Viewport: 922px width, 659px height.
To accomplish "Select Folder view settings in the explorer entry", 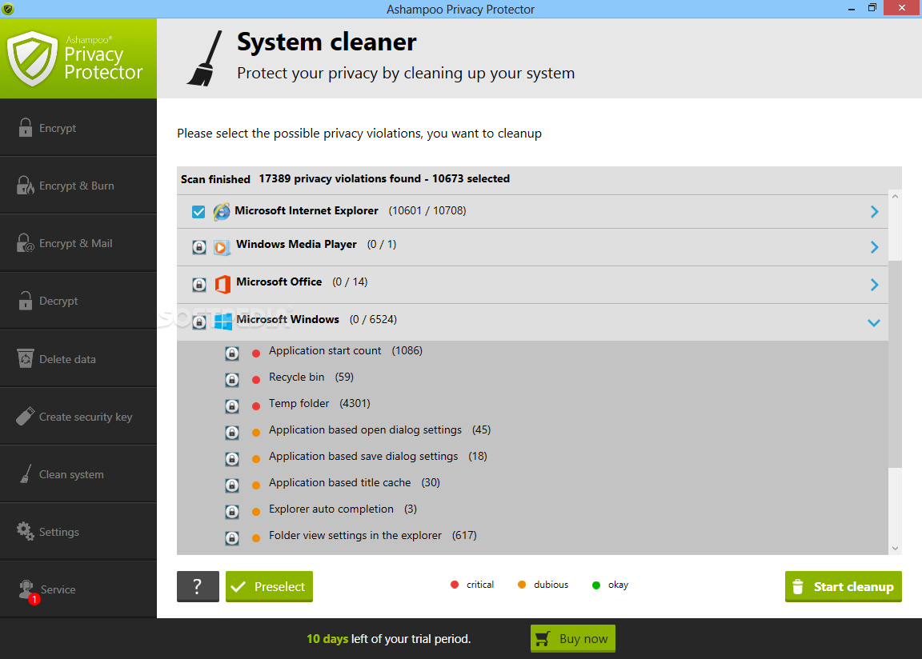I will (373, 536).
